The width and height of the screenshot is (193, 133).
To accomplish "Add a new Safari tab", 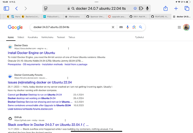I will click(176, 8).
